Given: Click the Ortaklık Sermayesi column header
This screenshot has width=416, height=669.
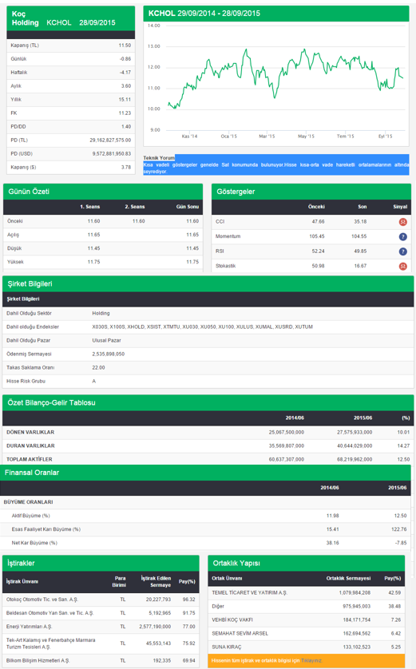Looking at the screenshot, I should coord(349,579).
